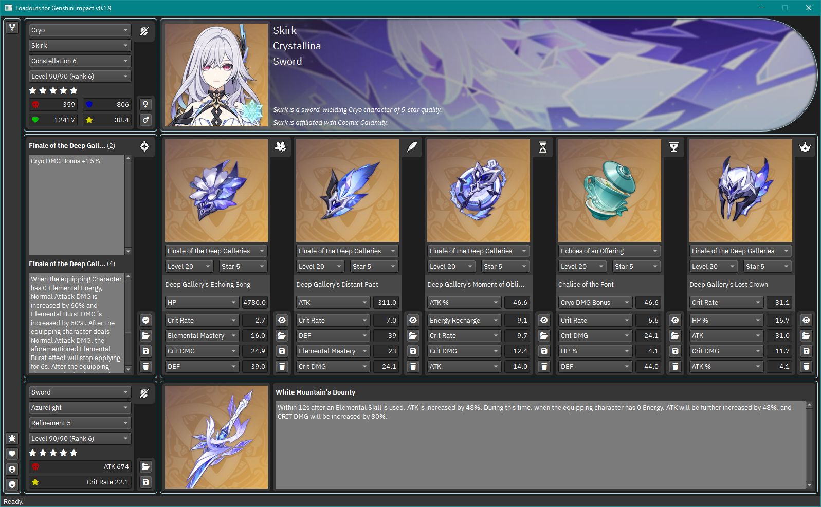Open the Azurelight weapon dropdown
821x507 pixels.
point(80,408)
